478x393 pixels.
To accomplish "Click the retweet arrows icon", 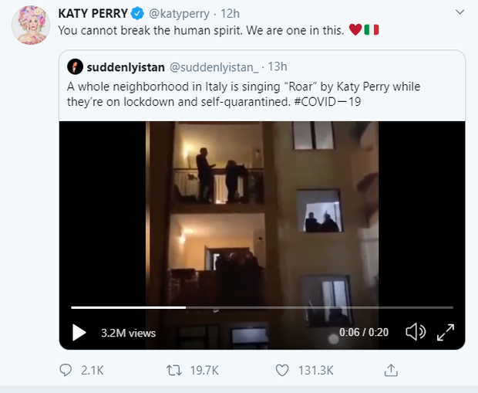I will click(174, 370).
